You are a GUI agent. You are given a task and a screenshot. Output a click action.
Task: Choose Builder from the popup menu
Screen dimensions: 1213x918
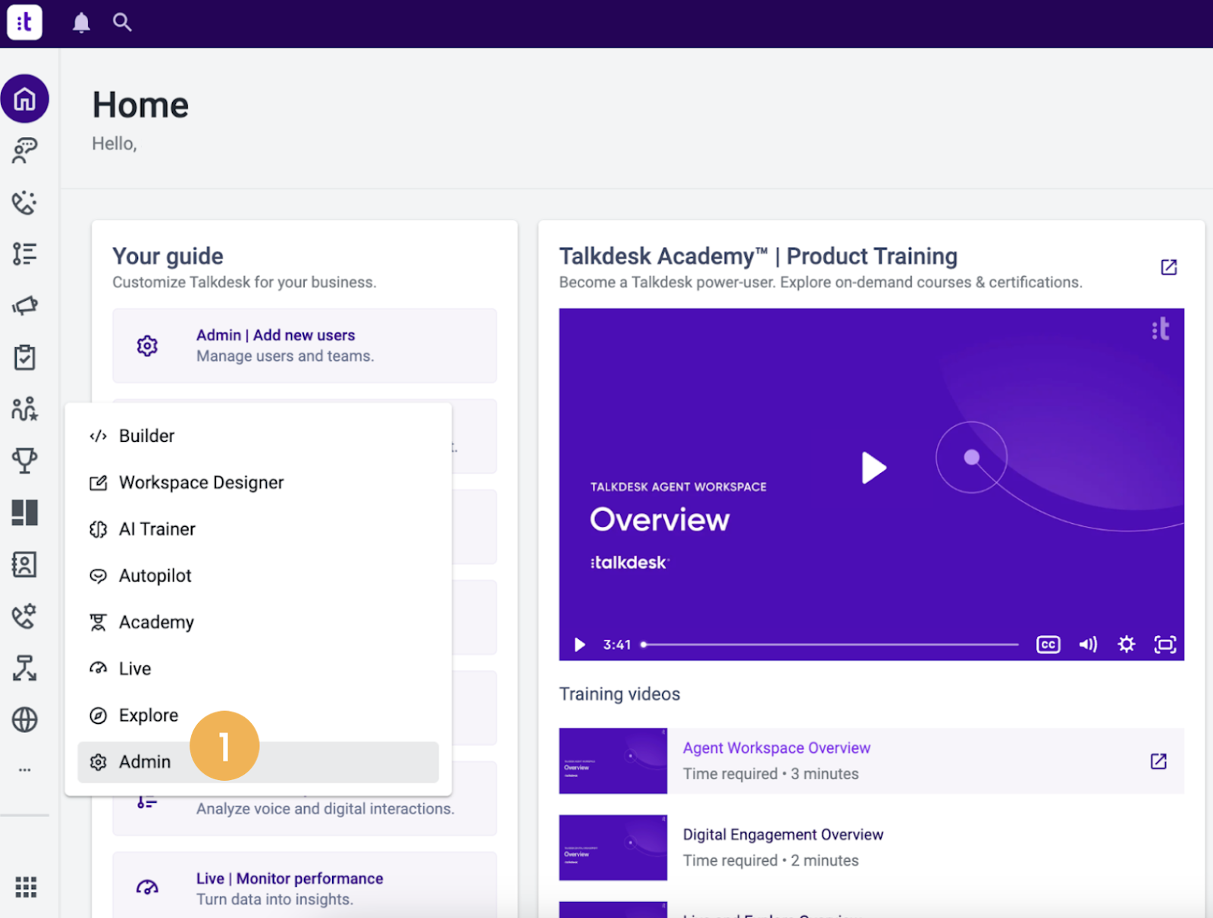point(258,436)
